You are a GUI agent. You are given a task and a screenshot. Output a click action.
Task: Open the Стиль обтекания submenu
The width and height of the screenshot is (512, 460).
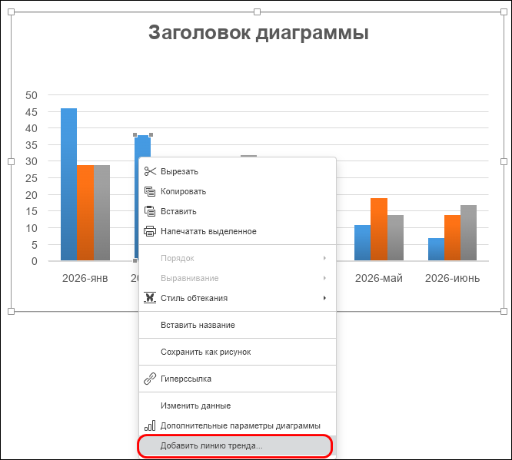tap(238, 298)
